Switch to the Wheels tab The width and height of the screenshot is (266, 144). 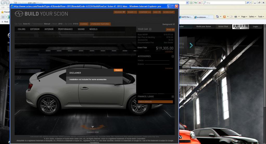pos(93,29)
